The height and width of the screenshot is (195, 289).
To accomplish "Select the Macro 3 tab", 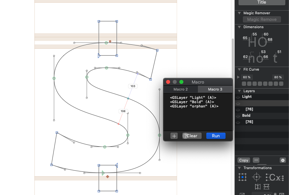I will 215,89.
